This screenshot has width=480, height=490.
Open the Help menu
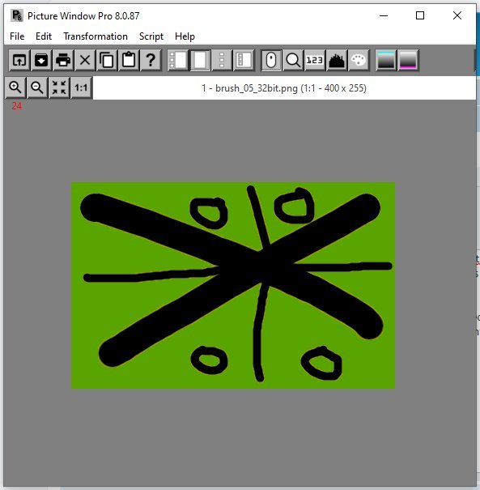[x=185, y=36]
